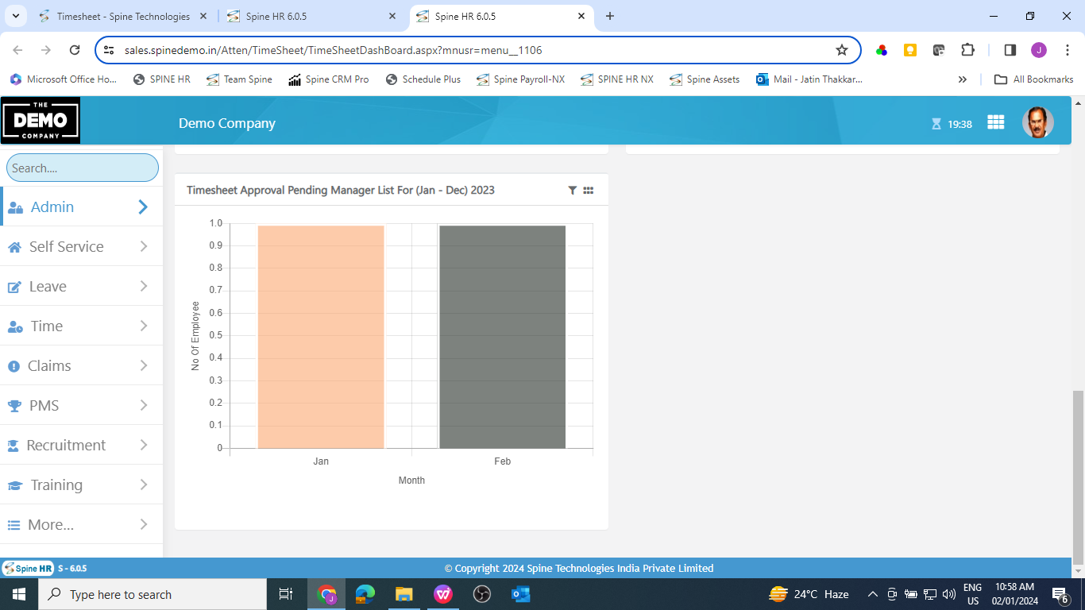Viewport: 1085px width, 610px height.
Task: Open the user profile photo in header
Action: tap(1037, 122)
